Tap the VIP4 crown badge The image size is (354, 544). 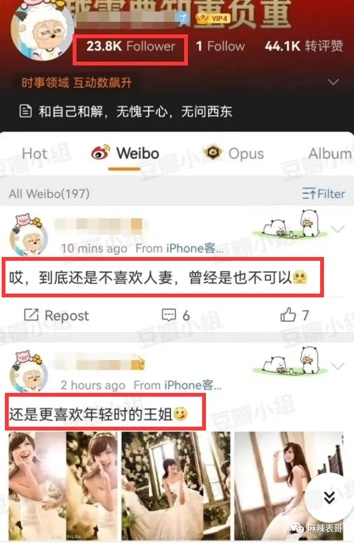click(x=212, y=18)
